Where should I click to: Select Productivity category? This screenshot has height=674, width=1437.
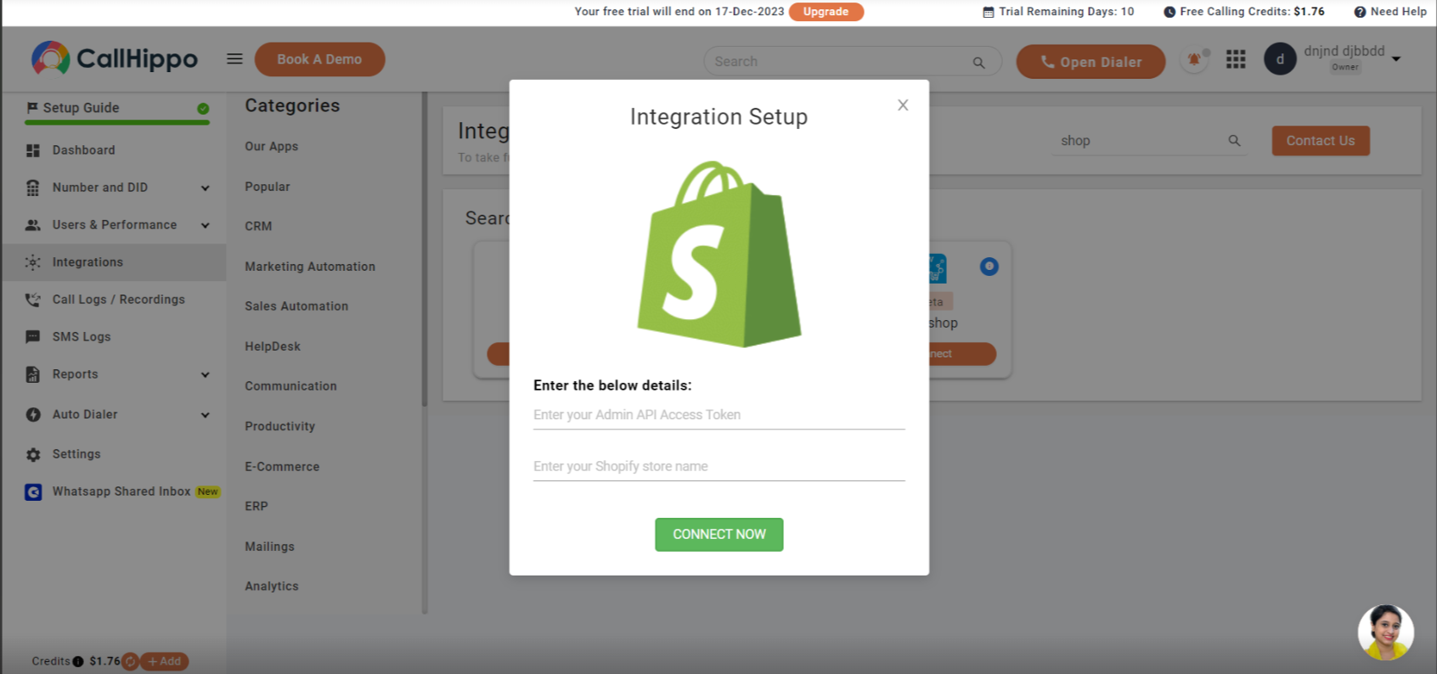pos(279,426)
